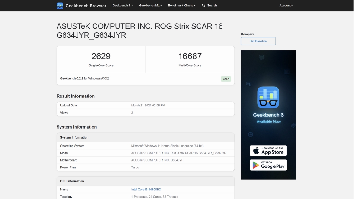Click the Set Baseline button
The width and height of the screenshot is (354, 199).
click(x=258, y=41)
